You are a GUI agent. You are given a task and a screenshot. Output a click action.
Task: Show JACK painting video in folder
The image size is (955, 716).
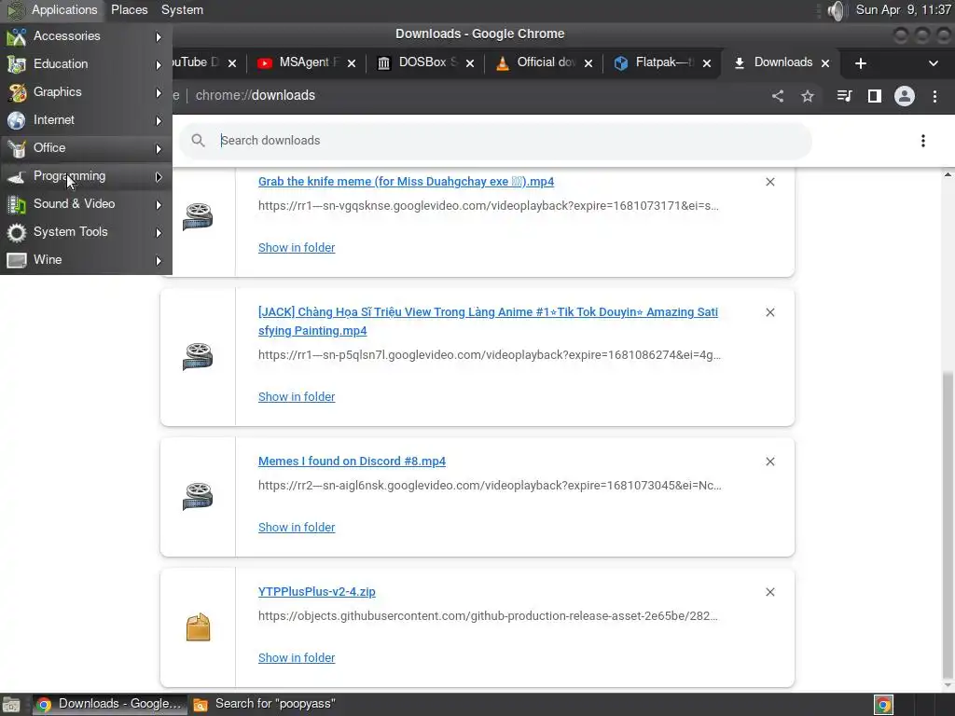(297, 397)
